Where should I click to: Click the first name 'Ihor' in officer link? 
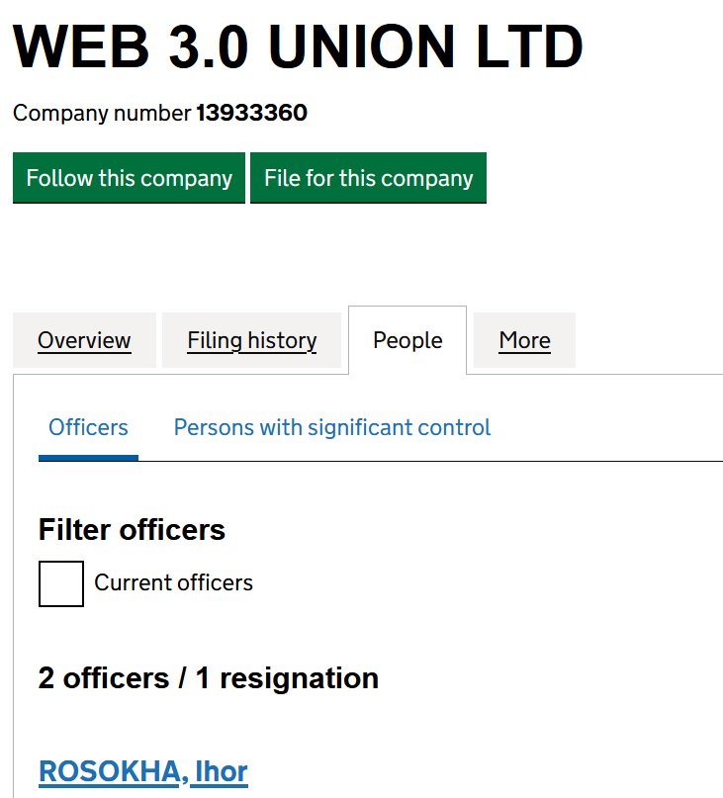tap(221, 771)
